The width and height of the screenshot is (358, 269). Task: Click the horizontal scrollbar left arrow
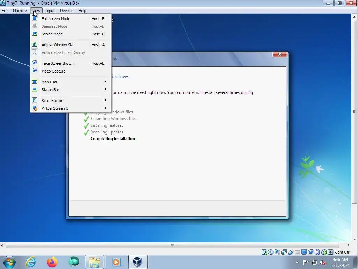tap(2, 245)
